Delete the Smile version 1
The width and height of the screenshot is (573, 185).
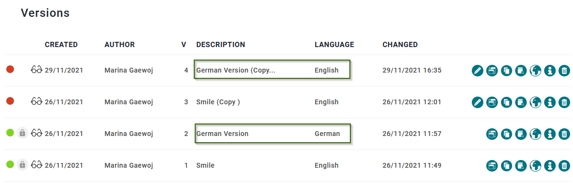pos(564,166)
